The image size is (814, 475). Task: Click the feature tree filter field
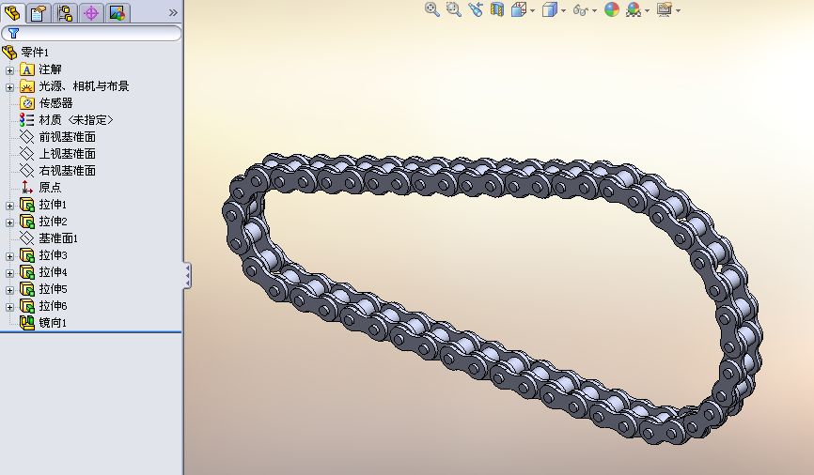(91, 33)
